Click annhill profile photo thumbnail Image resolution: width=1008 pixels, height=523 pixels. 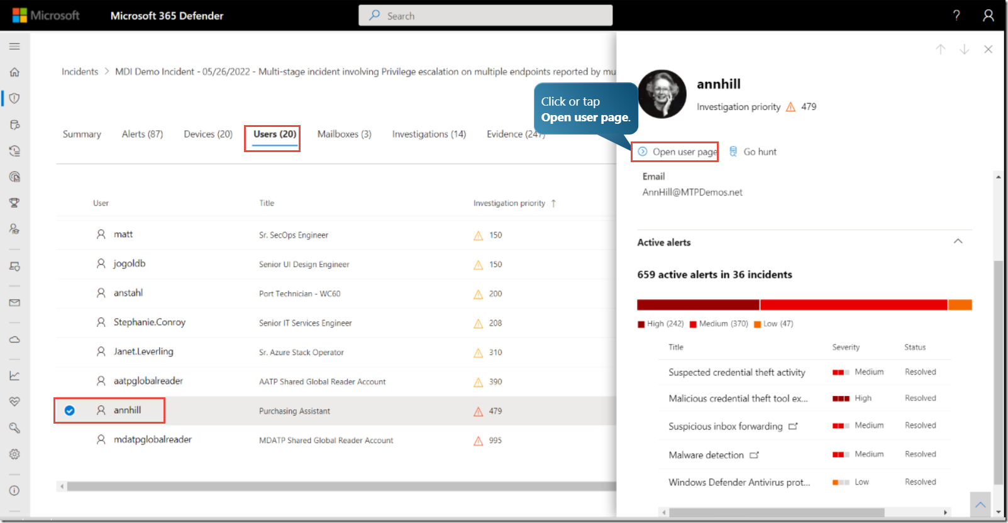(x=662, y=94)
